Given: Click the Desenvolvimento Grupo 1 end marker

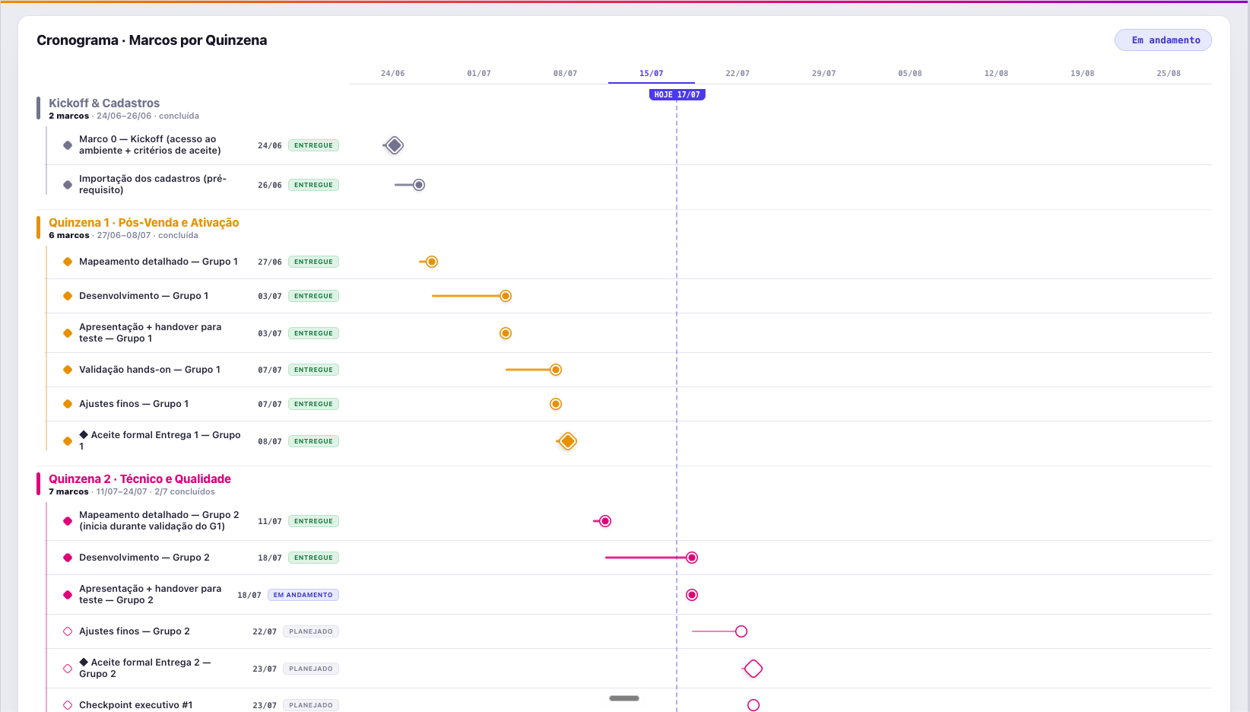Looking at the screenshot, I should tap(506, 296).
